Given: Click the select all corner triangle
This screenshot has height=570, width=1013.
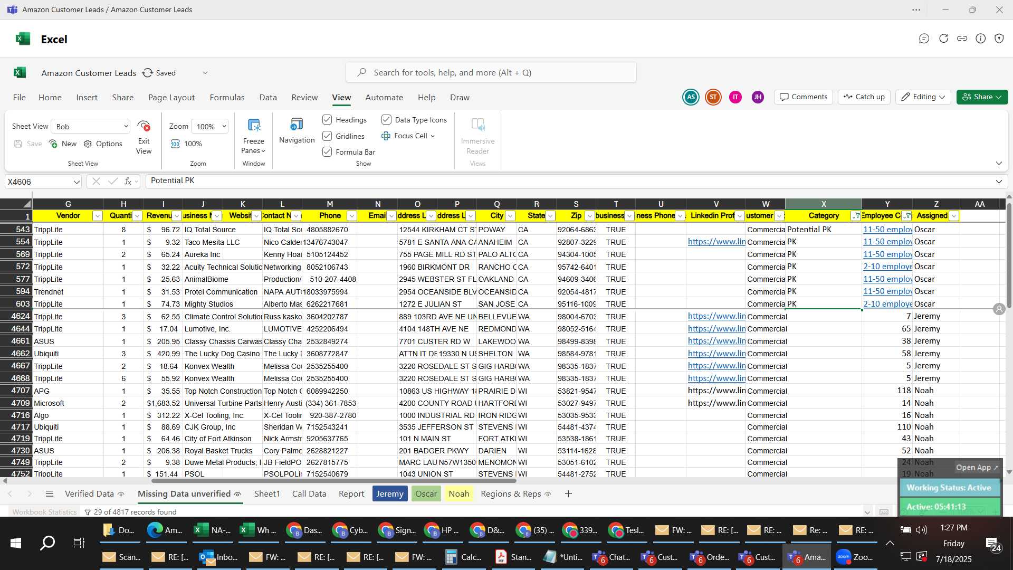Looking at the screenshot, I should [x=26, y=204].
